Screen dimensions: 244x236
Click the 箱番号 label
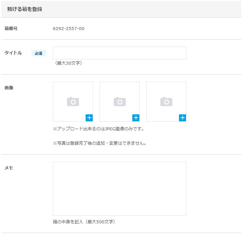(x=11, y=29)
